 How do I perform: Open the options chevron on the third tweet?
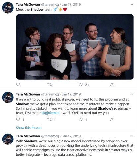(x=132, y=136)
